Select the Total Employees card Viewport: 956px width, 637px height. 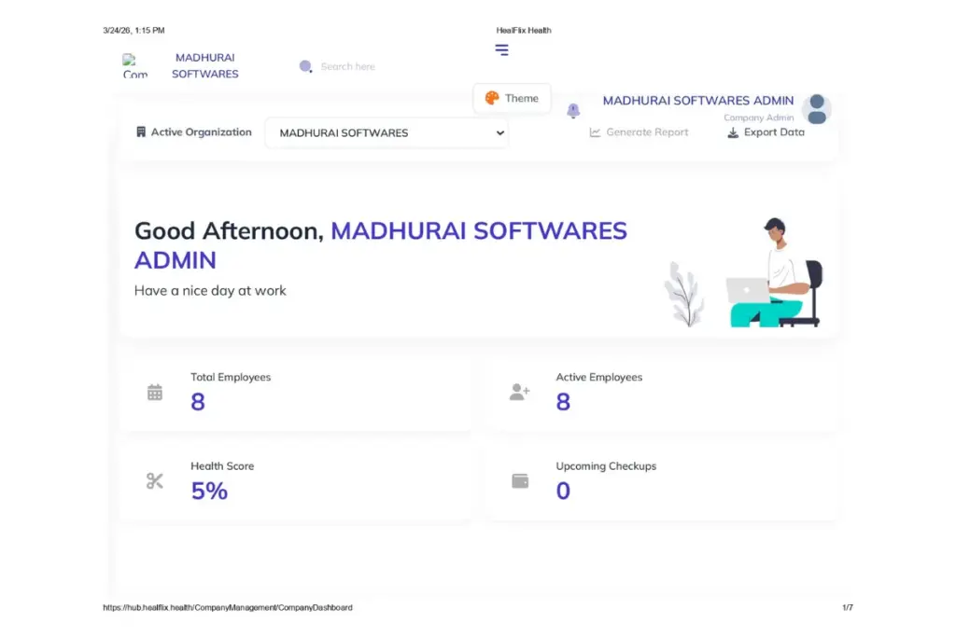[x=296, y=393]
